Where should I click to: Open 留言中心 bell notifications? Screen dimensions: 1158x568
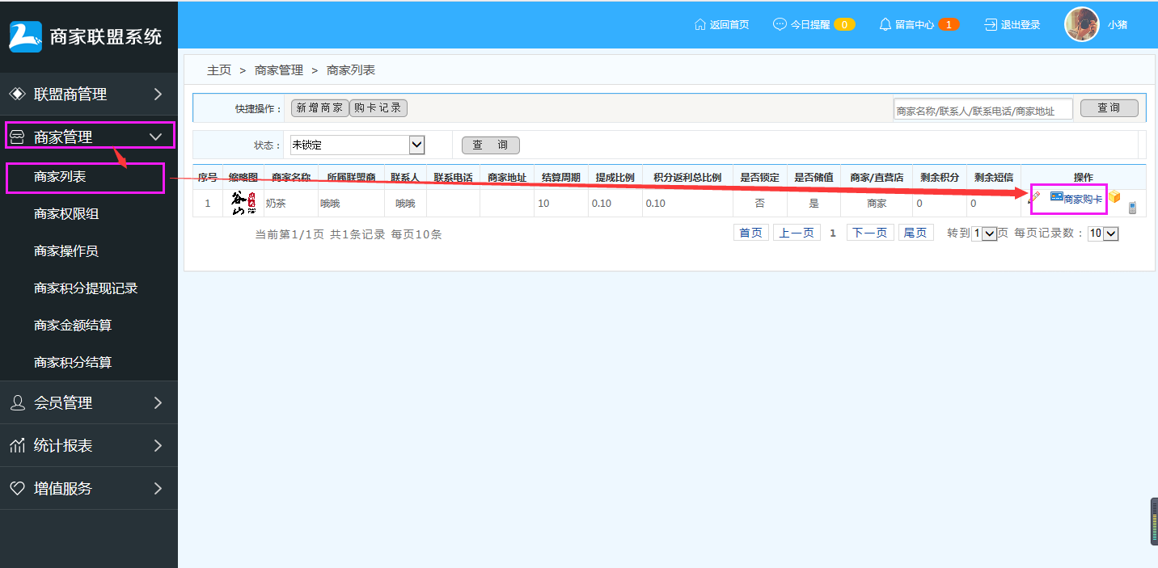[x=885, y=24]
